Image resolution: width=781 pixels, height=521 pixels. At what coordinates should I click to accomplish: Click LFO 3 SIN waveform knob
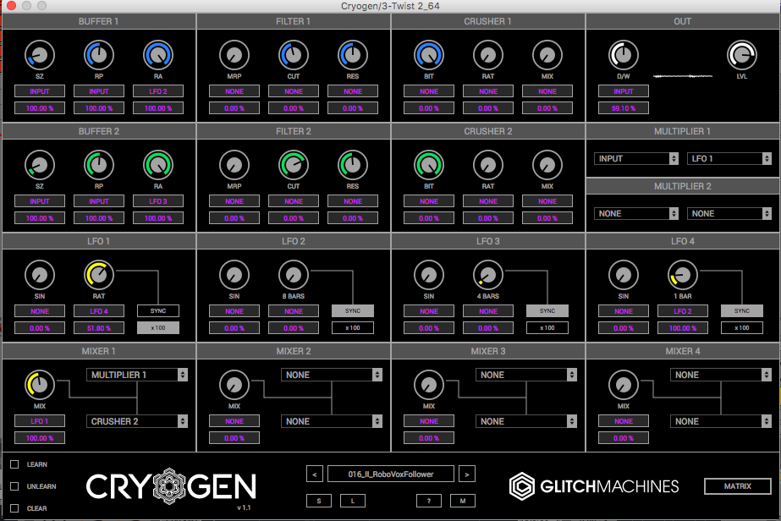tap(429, 275)
